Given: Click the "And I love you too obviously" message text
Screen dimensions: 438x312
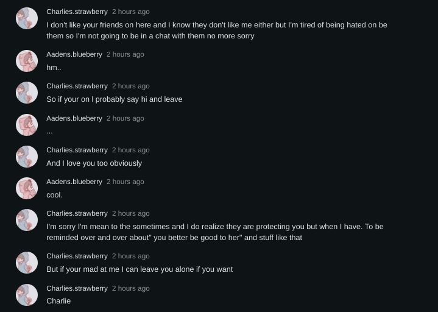Looking at the screenshot, I should pyautogui.click(x=94, y=163).
